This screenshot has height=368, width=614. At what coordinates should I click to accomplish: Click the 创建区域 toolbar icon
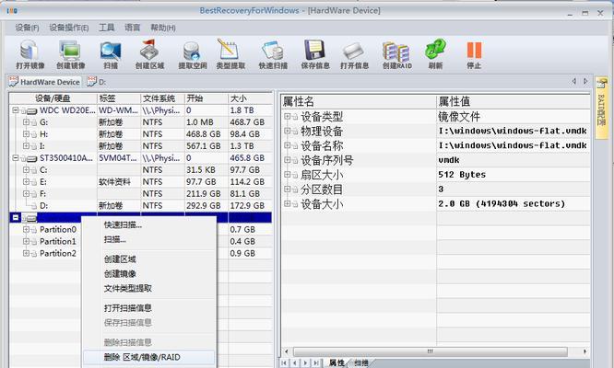click(149, 54)
